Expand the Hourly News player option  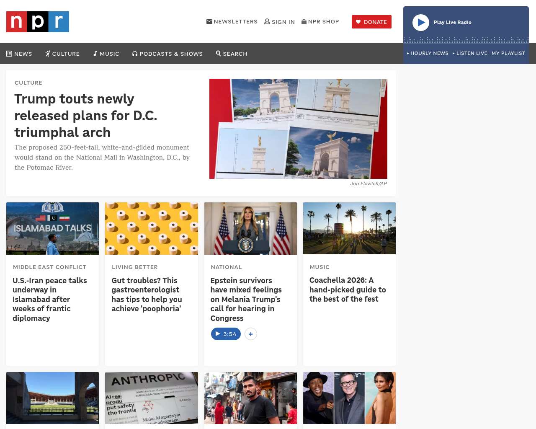[428, 53]
